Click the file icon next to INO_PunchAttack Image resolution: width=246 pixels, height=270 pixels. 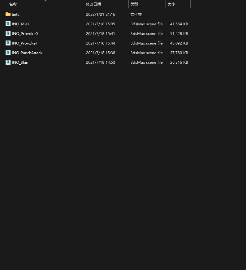coord(8,53)
